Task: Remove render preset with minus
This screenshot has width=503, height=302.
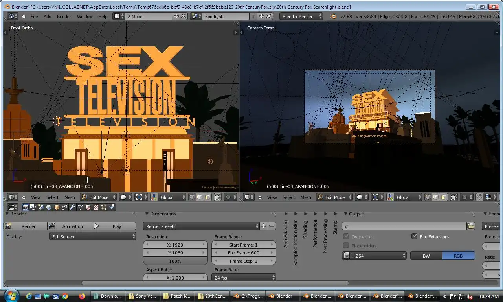Action: pos(272,226)
